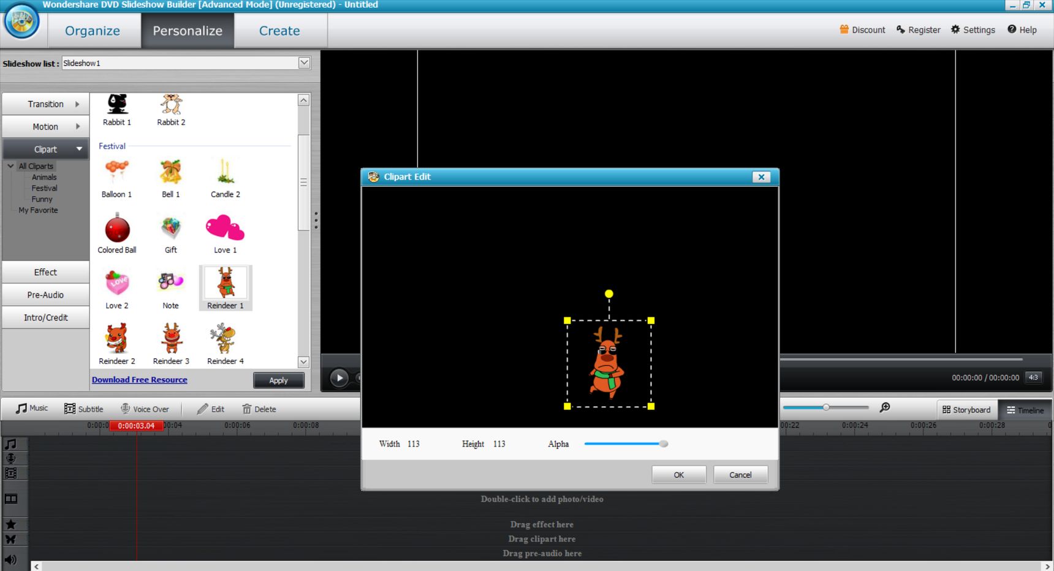Pick the Reindeer 2 clipart

[x=117, y=344]
